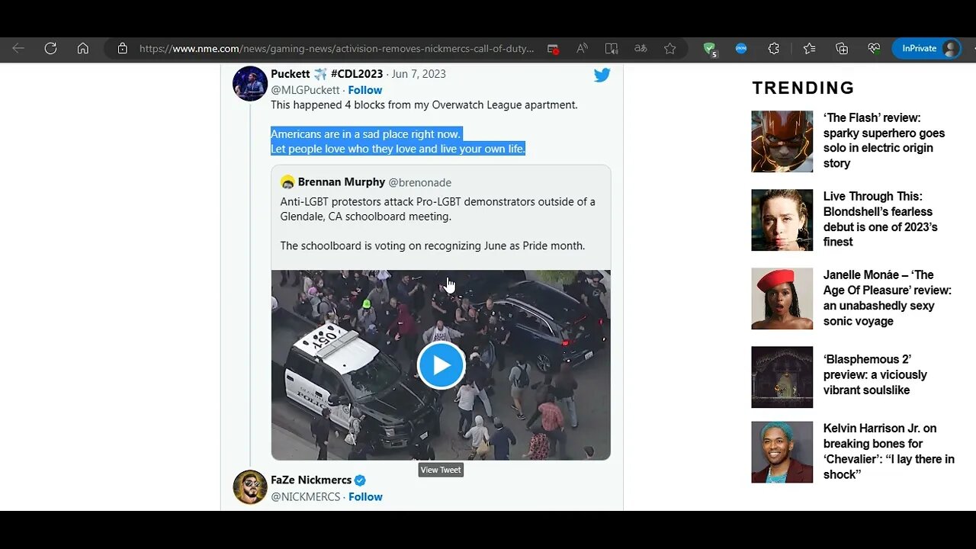The width and height of the screenshot is (976, 549).
Task: View site security lock information
Action: [122, 49]
